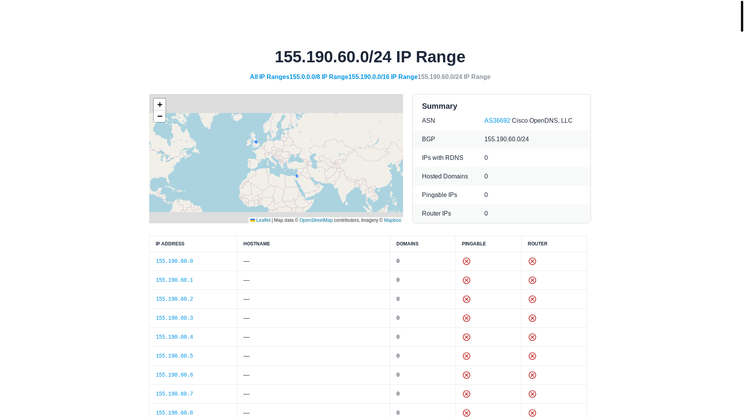
Task: Click the IPs with RDNS label
Action: pyautogui.click(x=443, y=158)
